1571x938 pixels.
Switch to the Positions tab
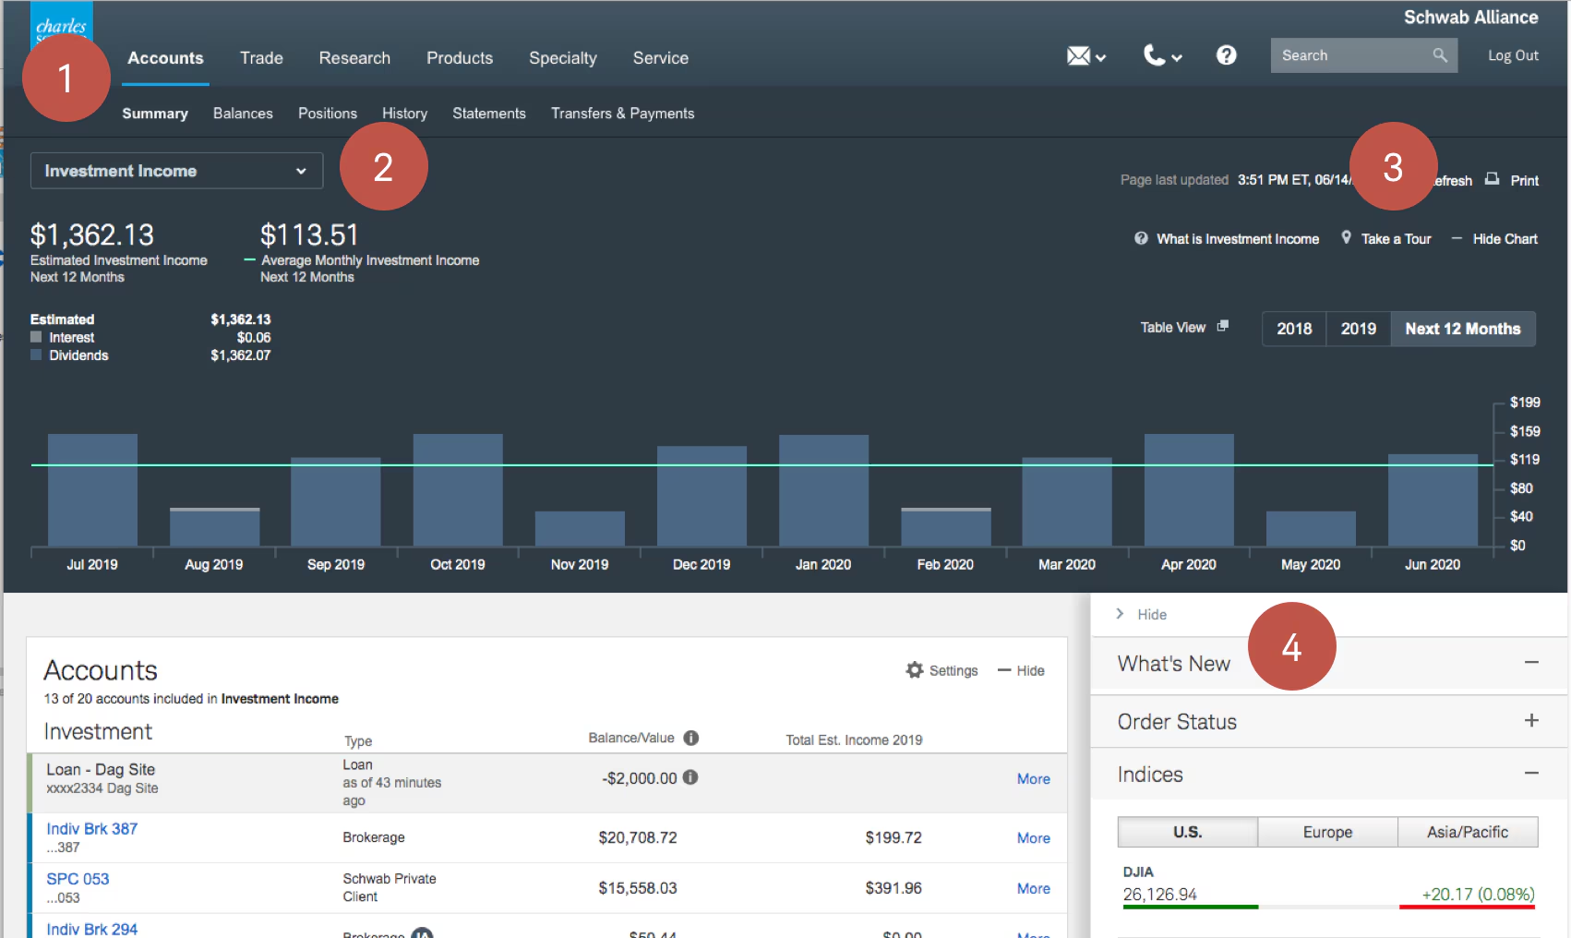(x=327, y=114)
